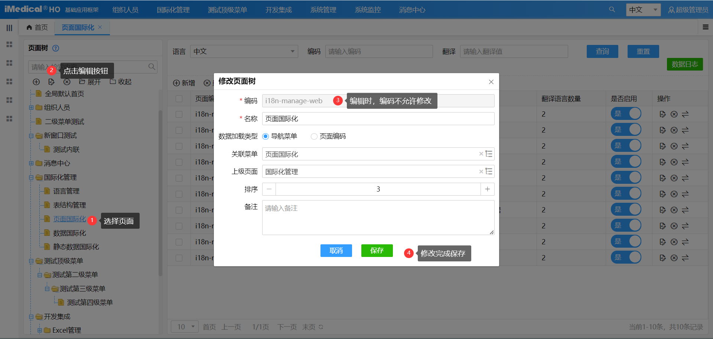The width and height of the screenshot is (713, 339).
Task: Clear the 关联菜单 field with its x icon
Action: [481, 154]
